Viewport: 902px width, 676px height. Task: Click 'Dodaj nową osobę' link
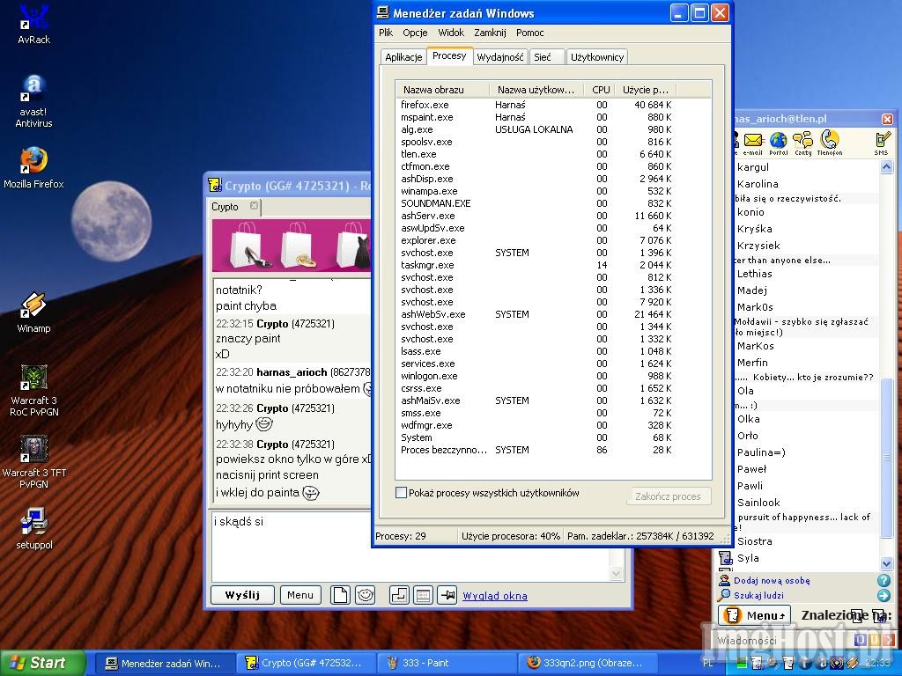pos(772,581)
